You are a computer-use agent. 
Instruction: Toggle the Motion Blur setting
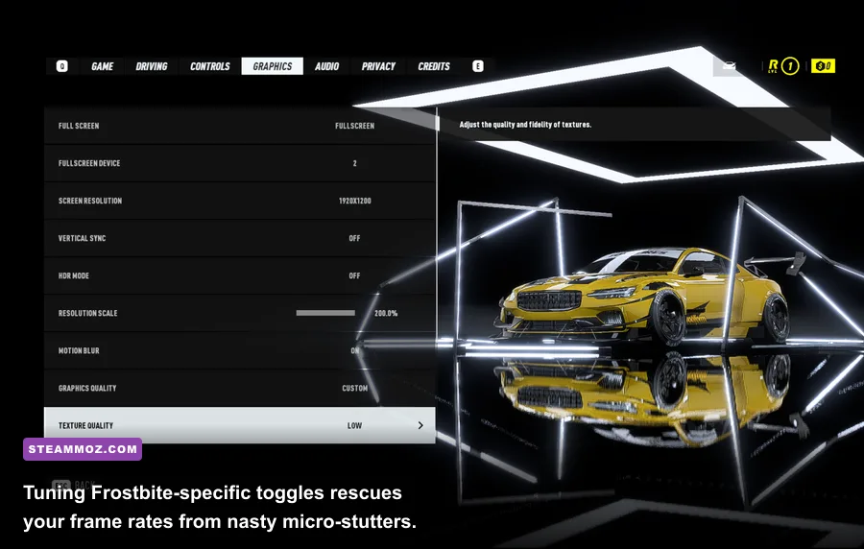(x=240, y=350)
